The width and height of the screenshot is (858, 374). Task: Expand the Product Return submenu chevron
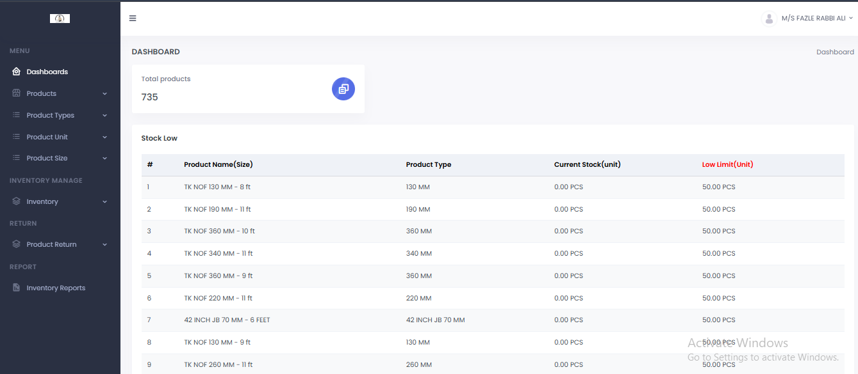[104, 245]
